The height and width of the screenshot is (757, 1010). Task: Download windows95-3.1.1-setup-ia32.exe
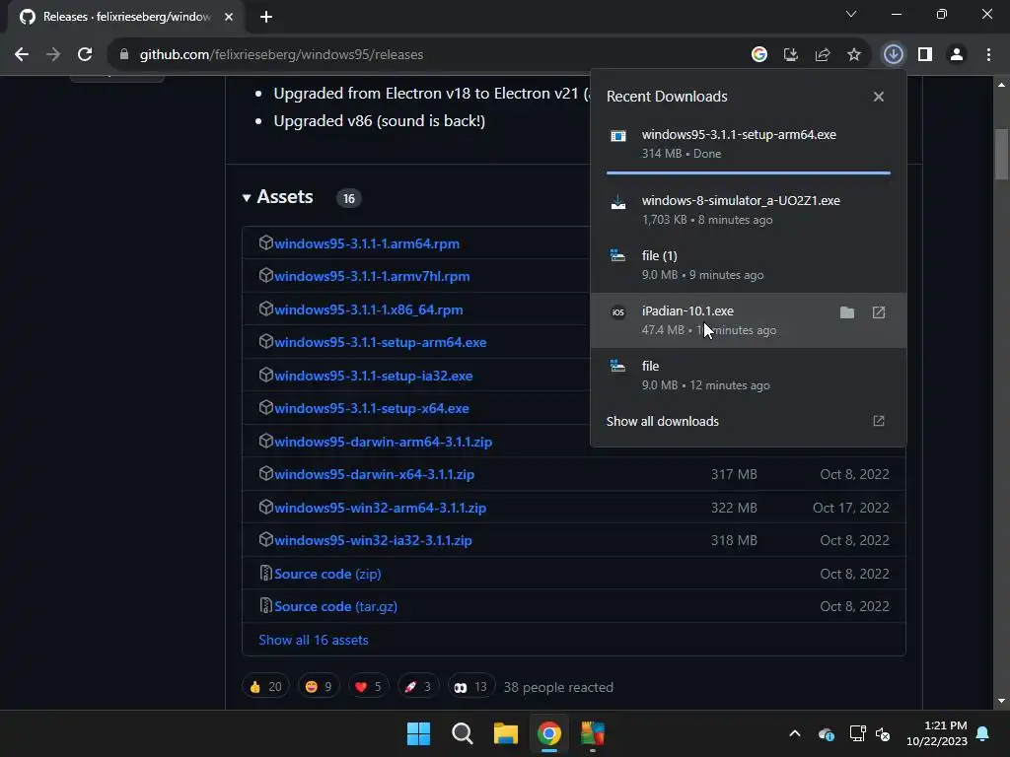pos(373,376)
